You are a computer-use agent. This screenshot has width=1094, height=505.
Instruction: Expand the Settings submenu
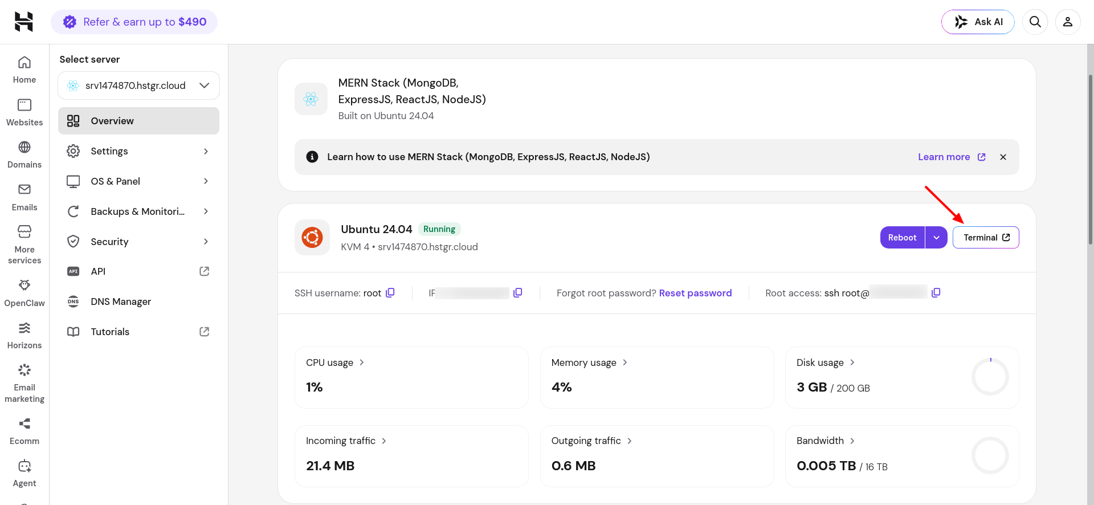206,151
